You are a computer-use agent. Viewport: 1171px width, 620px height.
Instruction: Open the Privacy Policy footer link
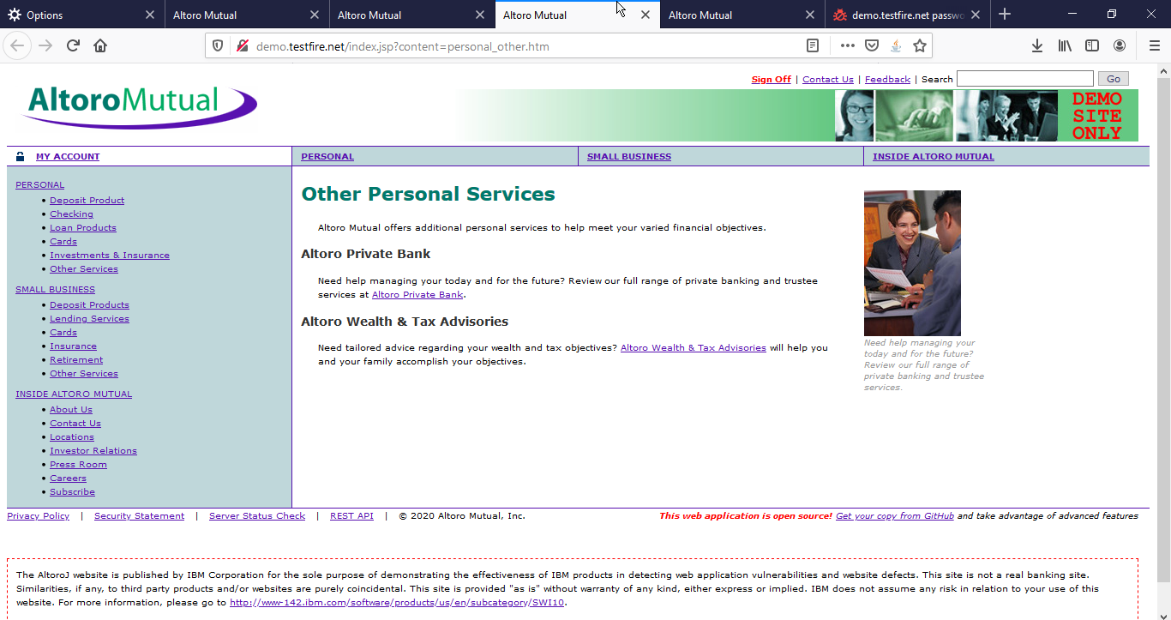point(38,515)
